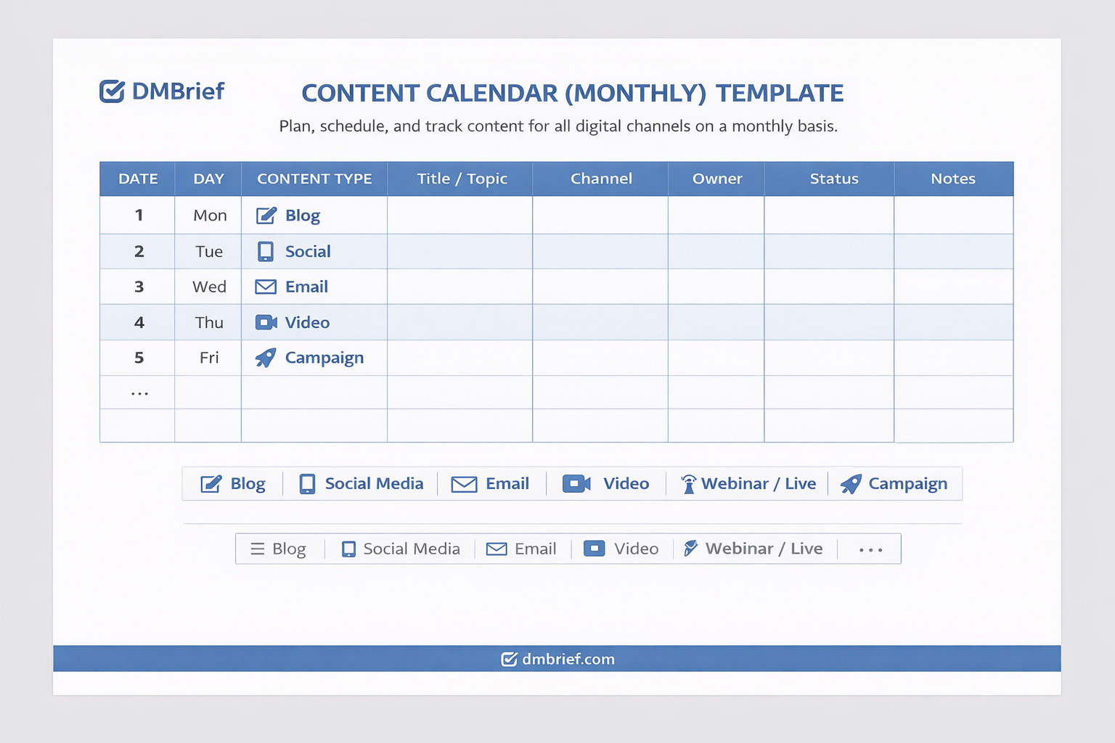Click the Title / Topic cell for Mon
1115x743 pixels.
coord(460,215)
